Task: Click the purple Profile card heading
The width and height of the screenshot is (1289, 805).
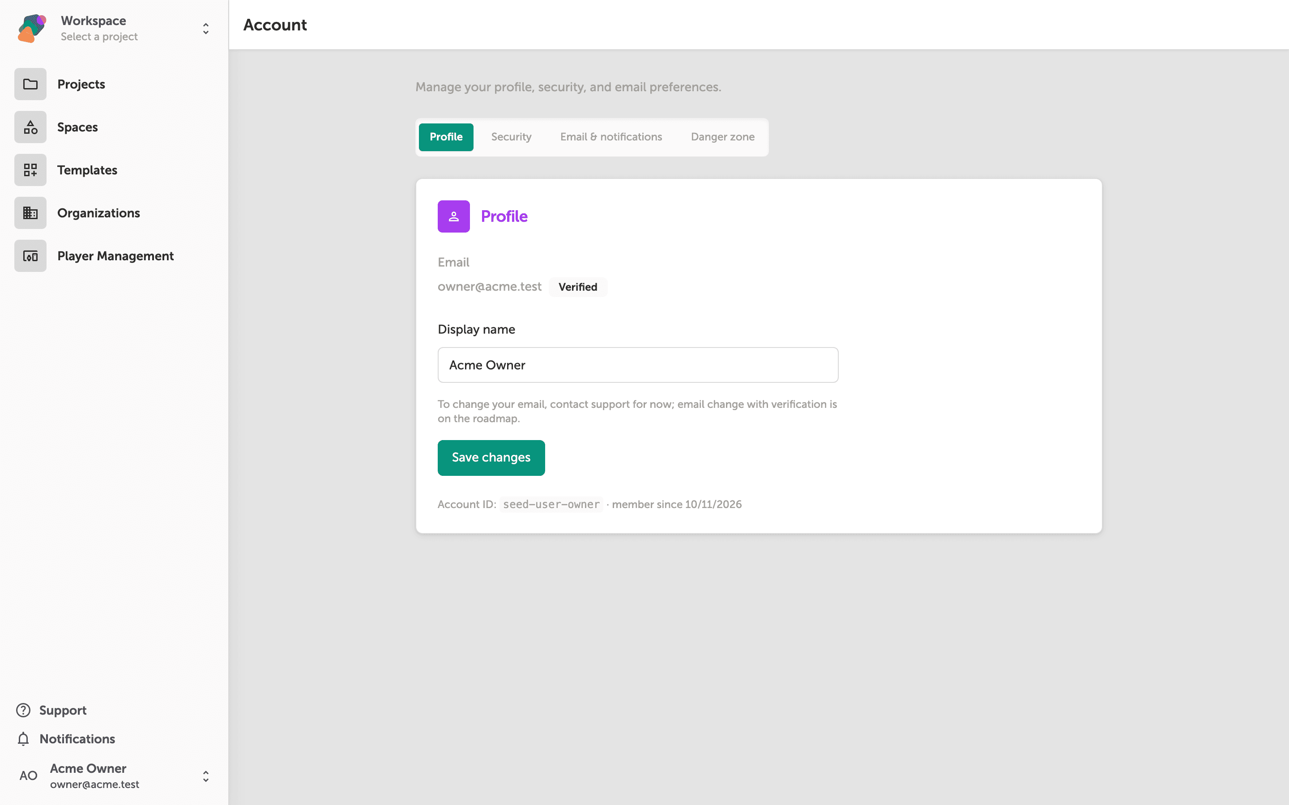Action: click(504, 216)
